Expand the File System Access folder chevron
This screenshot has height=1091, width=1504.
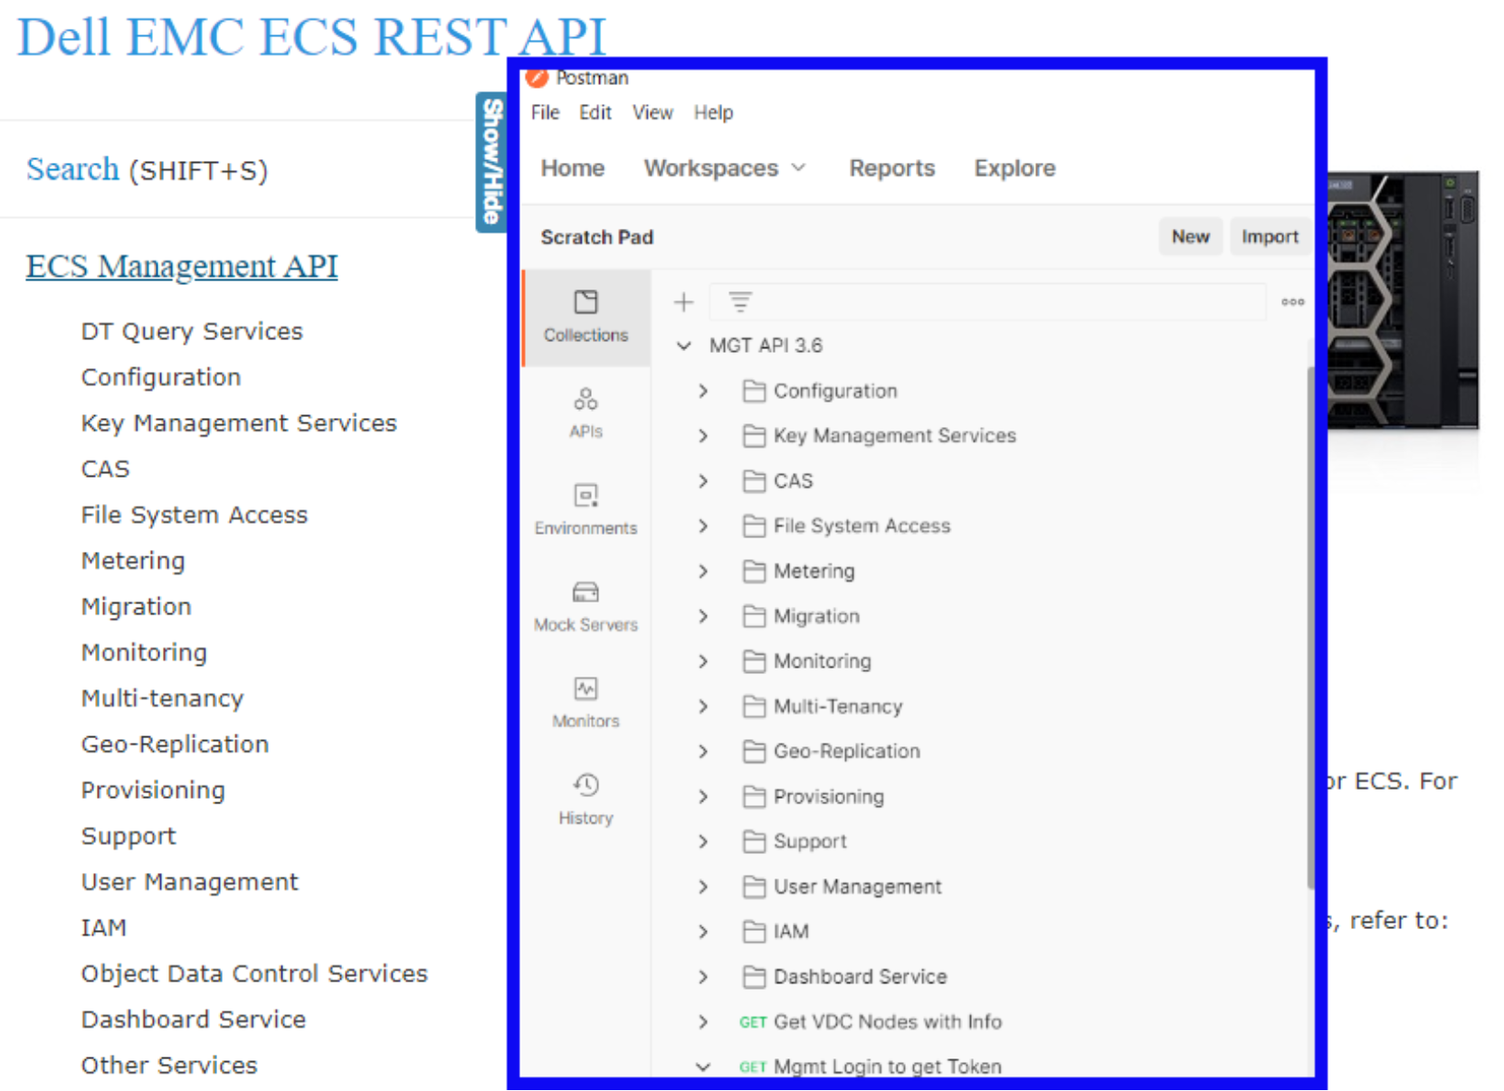click(703, 526)
